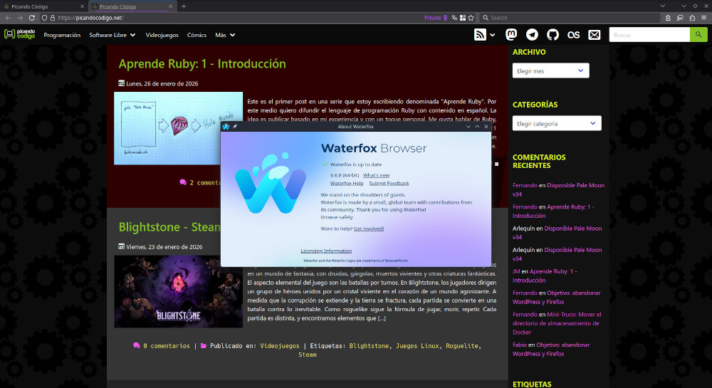
Task: Click the site Buscar search field
Action: tap(649, 34)
